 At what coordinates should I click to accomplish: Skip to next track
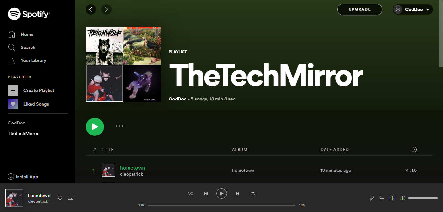click(x=237, y=194)
